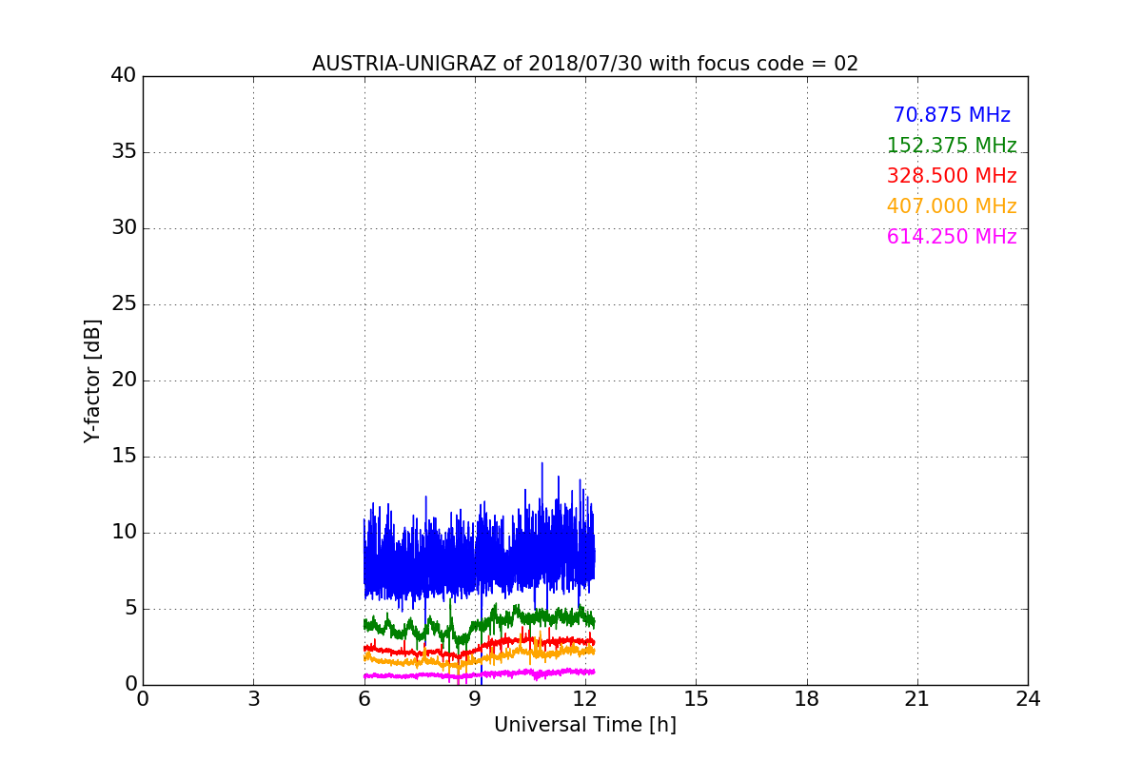The image size is (1142, 761).
Task: Click x-axis tick value 12
Action: click(x=585, y=699)
